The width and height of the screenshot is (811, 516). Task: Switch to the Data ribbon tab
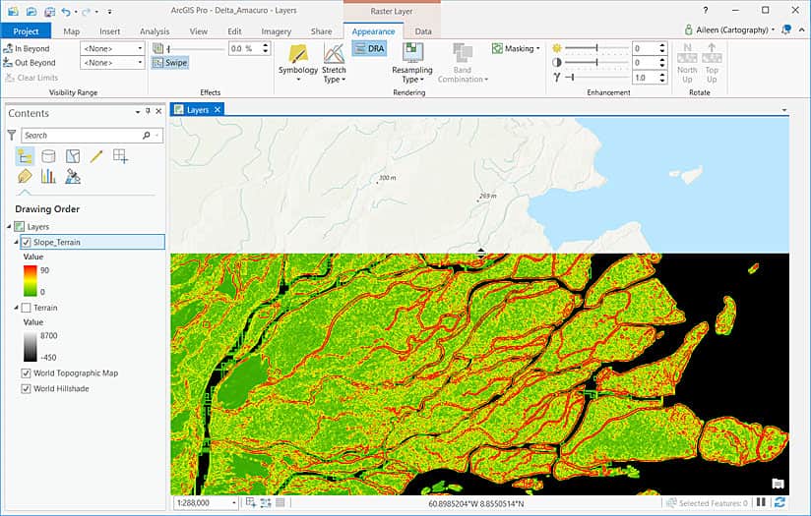point(423,31)
